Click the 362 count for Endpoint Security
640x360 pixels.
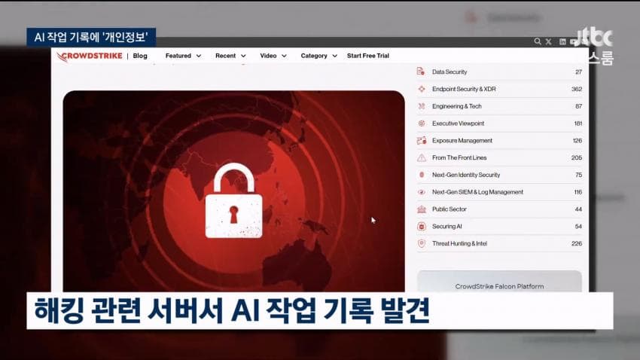[x=577, y=89]
